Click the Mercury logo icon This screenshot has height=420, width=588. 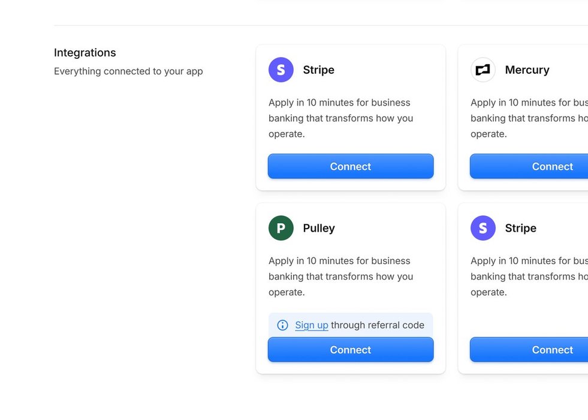483,70
